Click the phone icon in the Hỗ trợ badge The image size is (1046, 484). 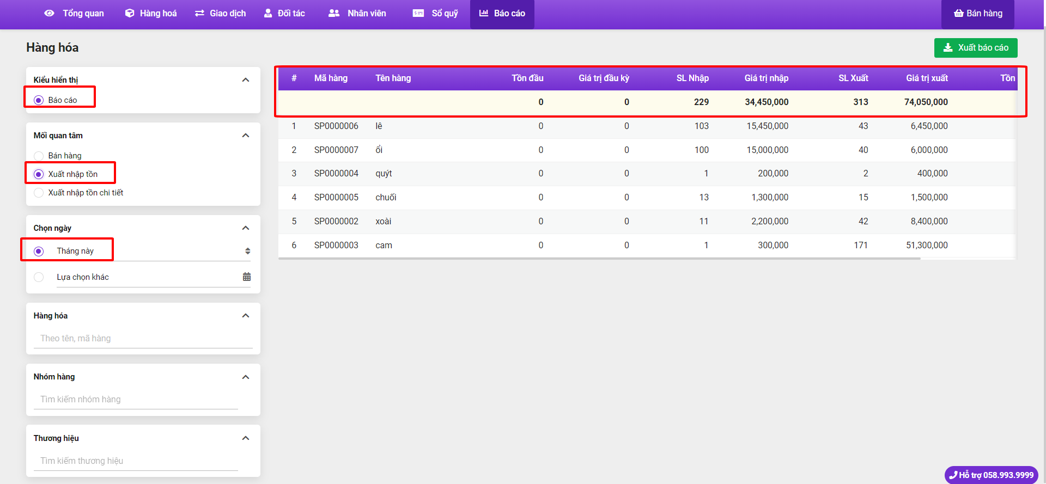(x=953, y=475)
